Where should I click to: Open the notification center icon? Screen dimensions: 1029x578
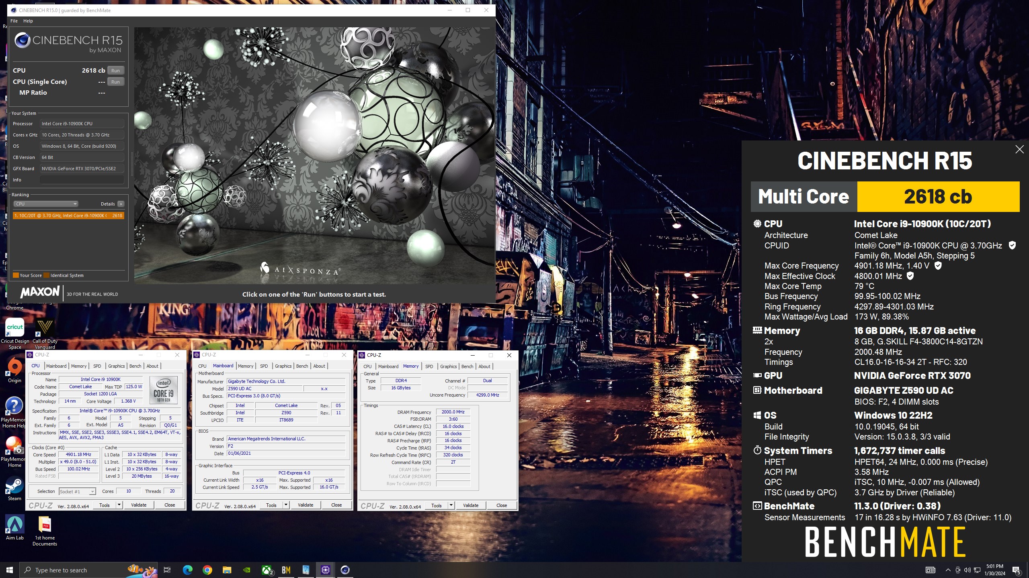1016,570
